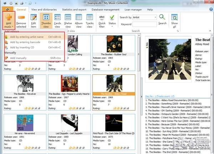Choose Add by entering artist name
The width and height of the screenshot is (214, 154).
click(34, 37)
